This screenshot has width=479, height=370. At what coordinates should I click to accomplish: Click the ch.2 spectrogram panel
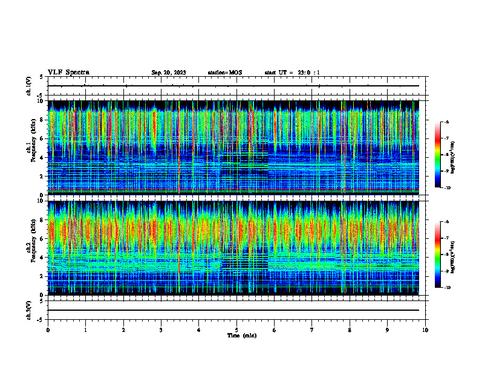click(233, 248)
